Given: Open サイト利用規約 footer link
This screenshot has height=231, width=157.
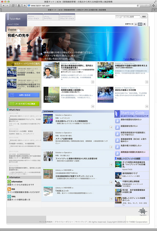Looking at the screenshot, I should pyautogui.click(x=46, y=222).
